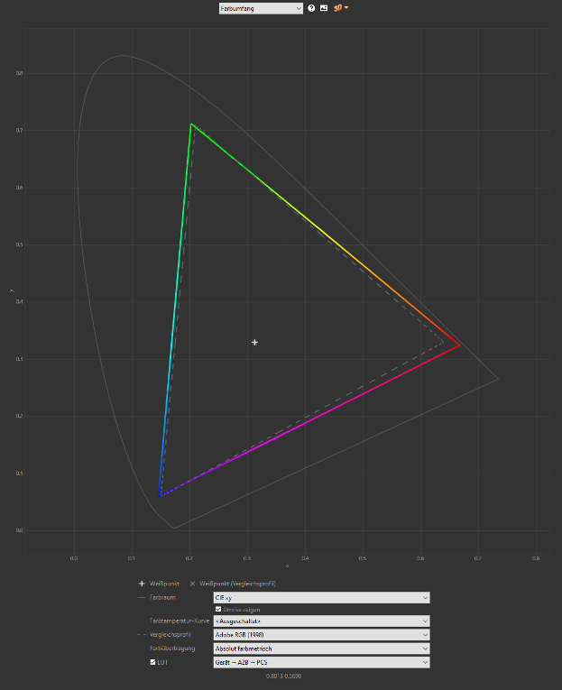Expand Farbübertragung Absolut farbmetrisch dropdown

320,648
